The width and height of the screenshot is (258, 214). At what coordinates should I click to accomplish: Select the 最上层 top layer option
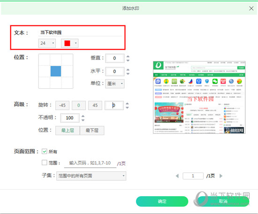(68, 130)
